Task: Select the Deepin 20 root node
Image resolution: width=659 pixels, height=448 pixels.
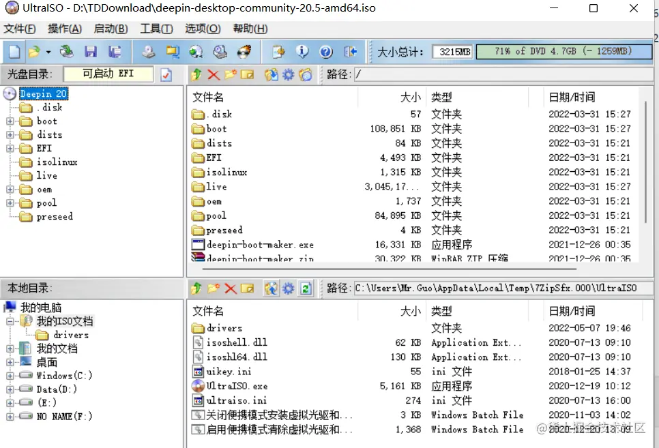Action: coord(44,93)
